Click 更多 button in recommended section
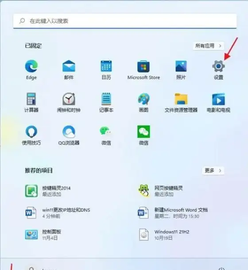Image resolution: width=248 pixels, height=270 pixels. coord(213,171)
